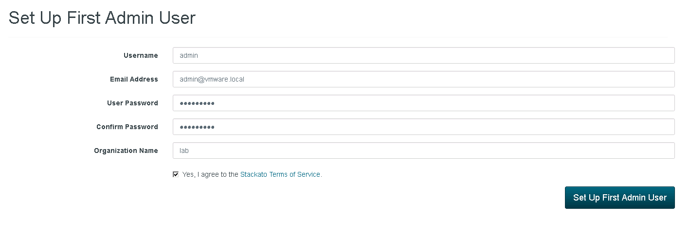The width and height of the screenshot is (690, 235).
Task: Open the Stackato Terms of Service link
Action: click(x=281, y=174)
